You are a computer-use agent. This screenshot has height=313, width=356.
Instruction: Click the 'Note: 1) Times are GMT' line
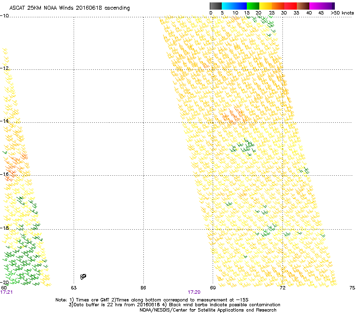point(152,300)
